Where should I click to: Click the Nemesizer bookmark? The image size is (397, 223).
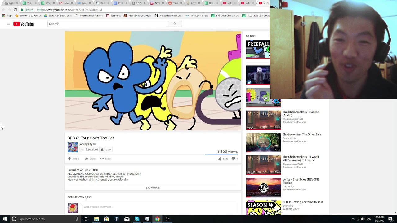pos(168,15)
